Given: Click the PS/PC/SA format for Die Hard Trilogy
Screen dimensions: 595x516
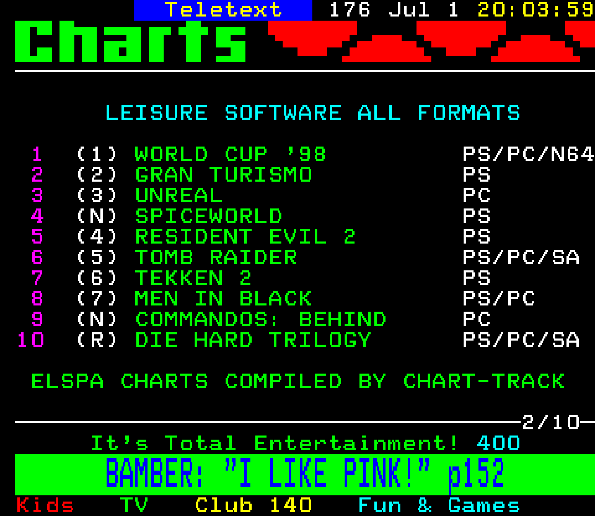Looking at the screenshot, I should (521, 340).
